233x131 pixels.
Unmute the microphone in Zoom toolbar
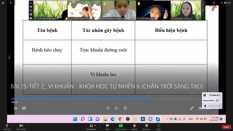click(x=7, y=126)
